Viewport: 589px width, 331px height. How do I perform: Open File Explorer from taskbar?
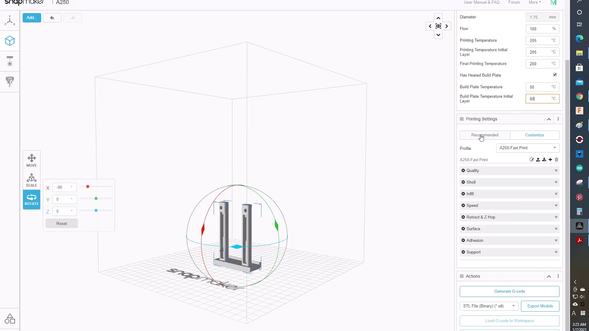click(x=579, y=53)
